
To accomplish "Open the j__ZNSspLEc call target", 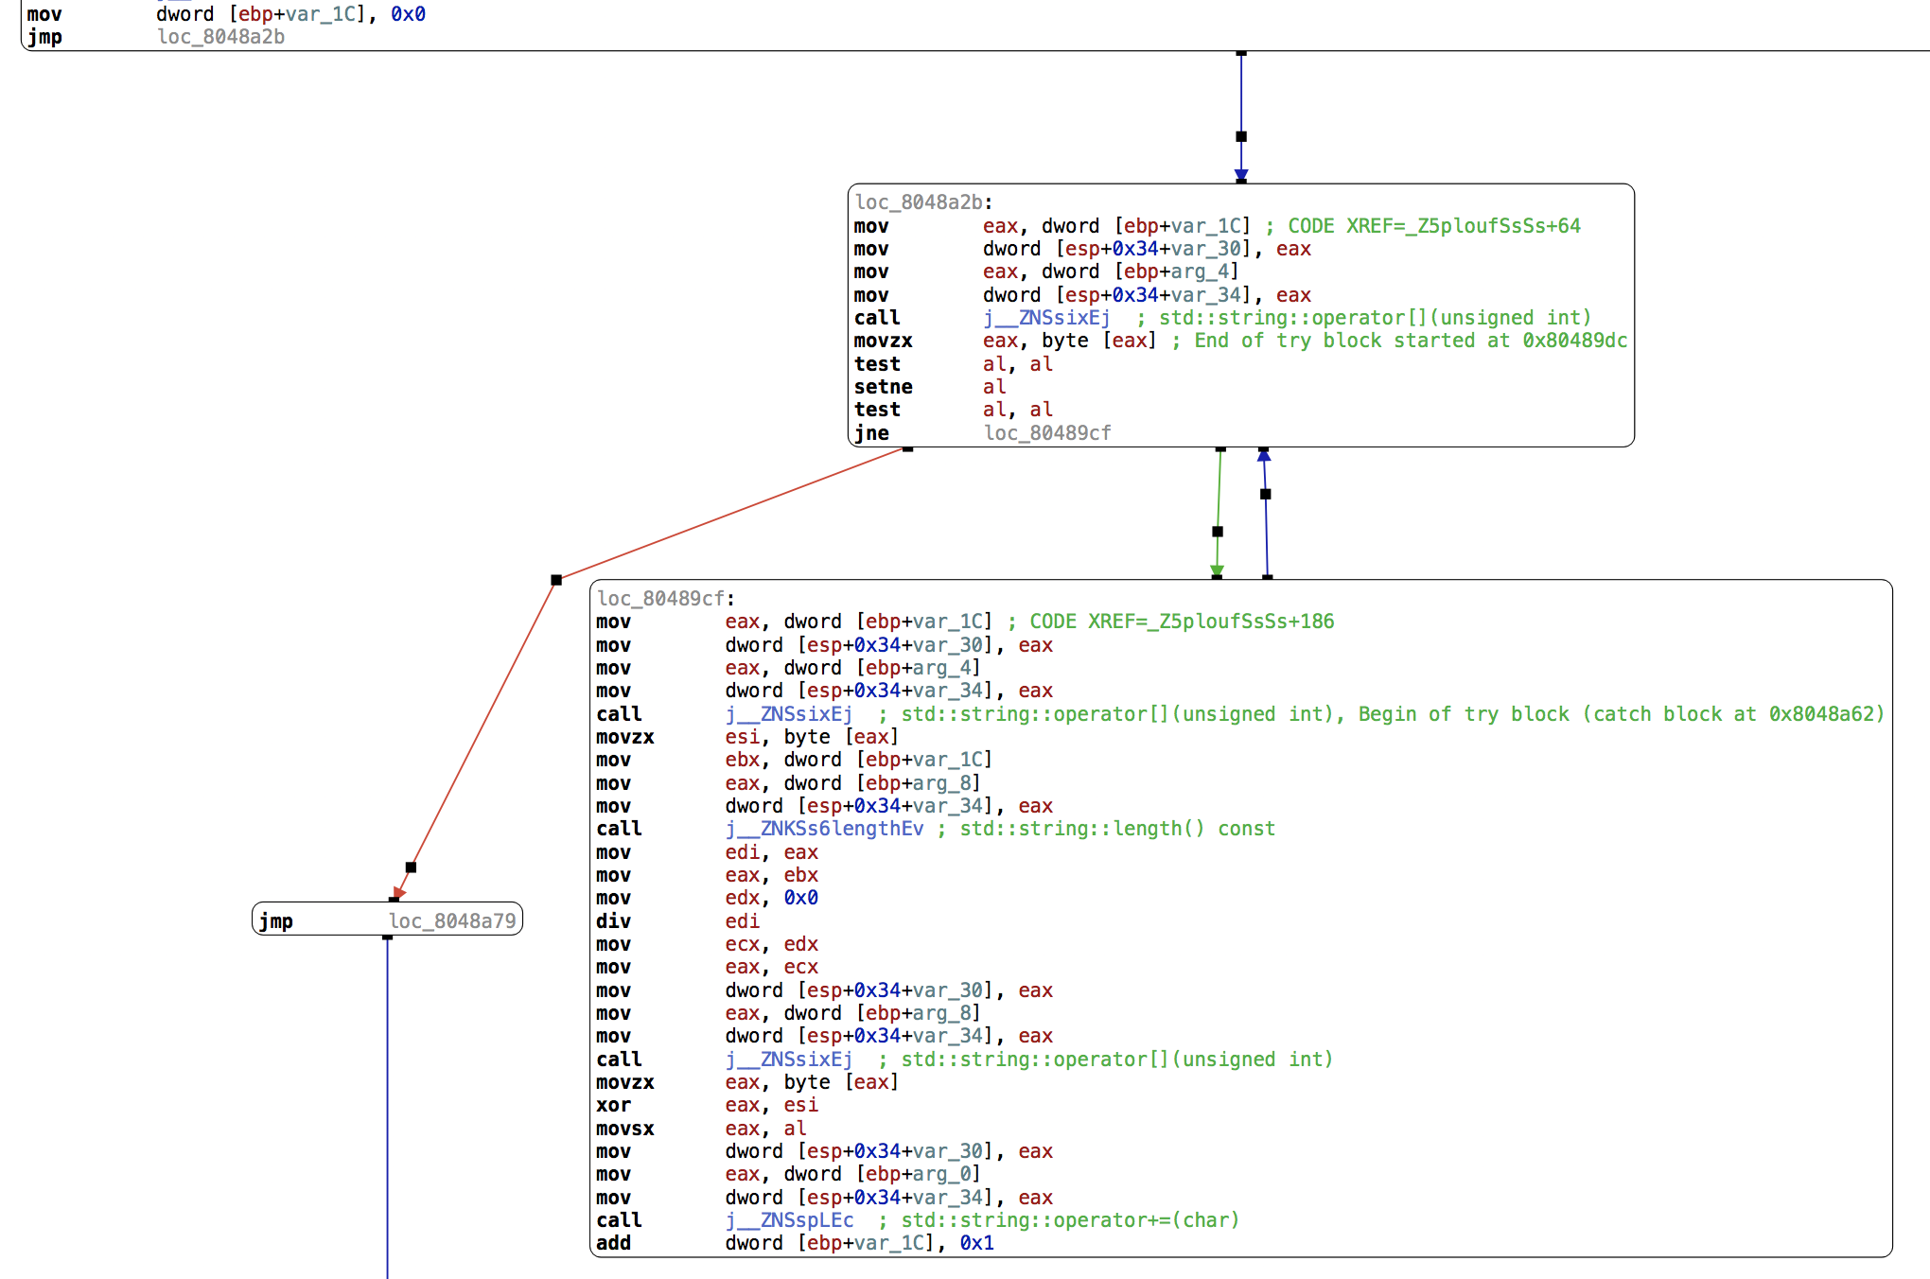I will click(789, 1220).
